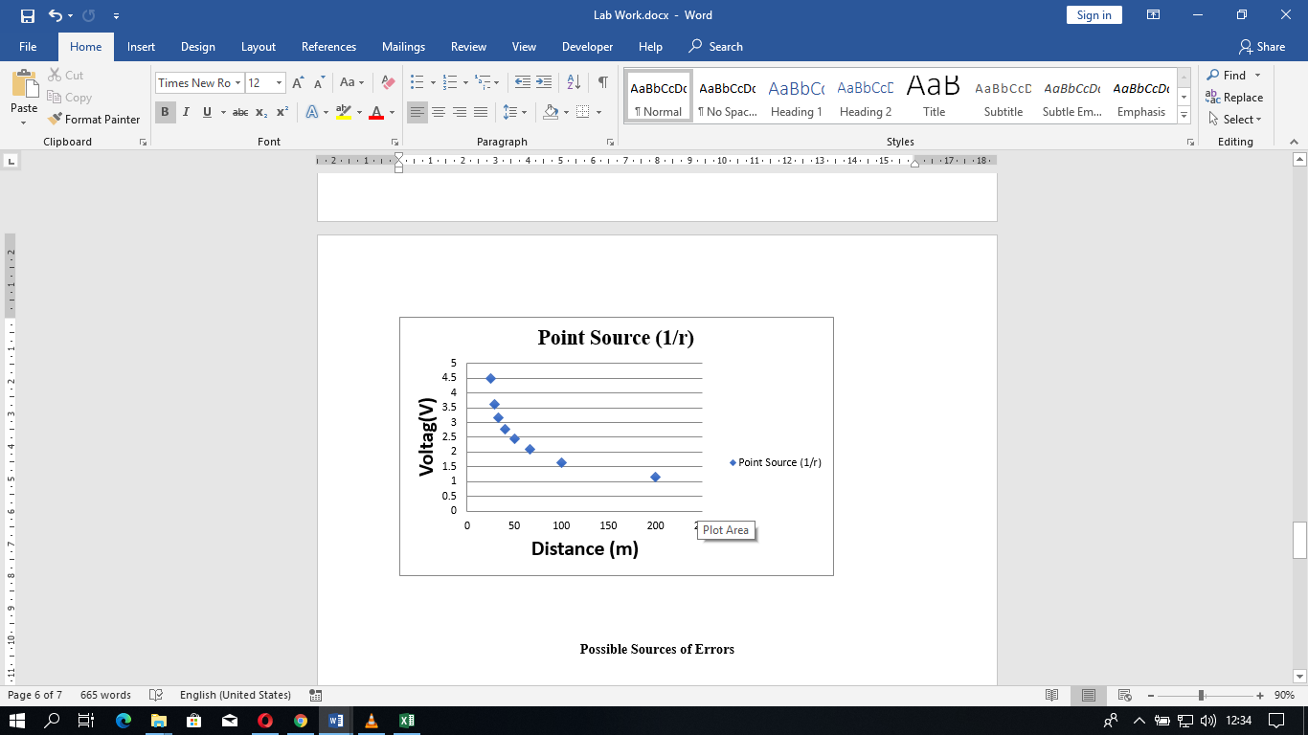Viewport: 1308px width, 735px height.
Task: Click the Sign in button
Action: (x=1094, y=14)
